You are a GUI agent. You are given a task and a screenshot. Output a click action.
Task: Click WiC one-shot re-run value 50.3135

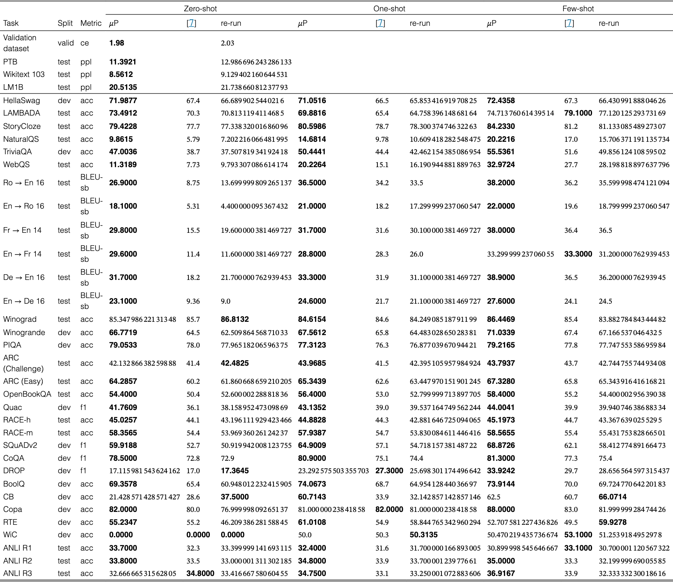424,535
